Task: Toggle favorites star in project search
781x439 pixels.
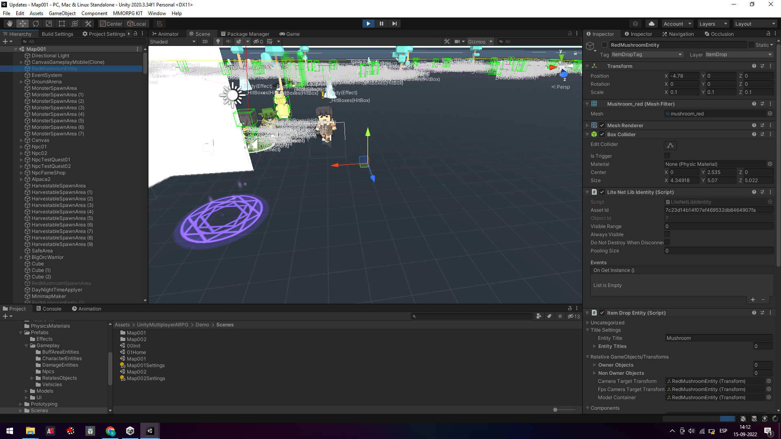Action: (x=560, y=316)
